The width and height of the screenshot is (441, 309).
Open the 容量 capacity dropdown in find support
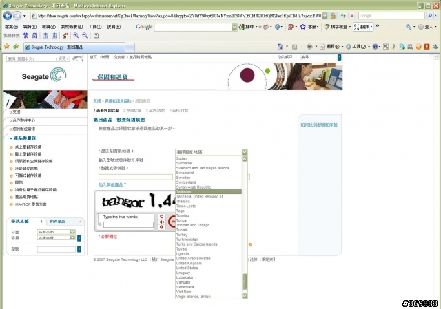click(x=72, y=237)
